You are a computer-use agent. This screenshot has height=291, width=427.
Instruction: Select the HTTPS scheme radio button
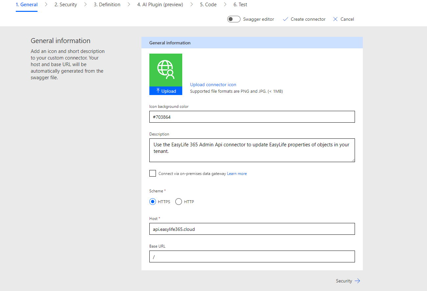pyautogui.click(x=152, y=201)
